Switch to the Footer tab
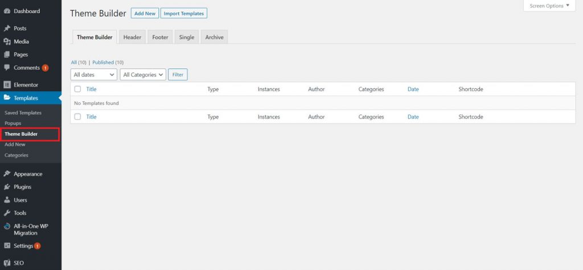The height and width of the screenshot is (270, 583). (160, 37)
